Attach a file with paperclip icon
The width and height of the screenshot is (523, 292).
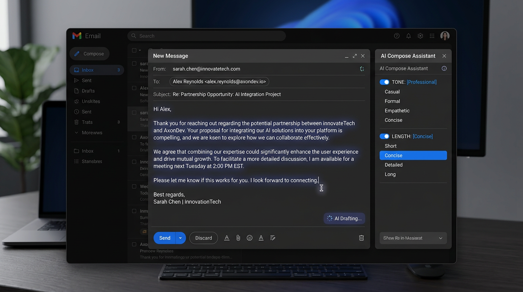[x=238, y=238]
